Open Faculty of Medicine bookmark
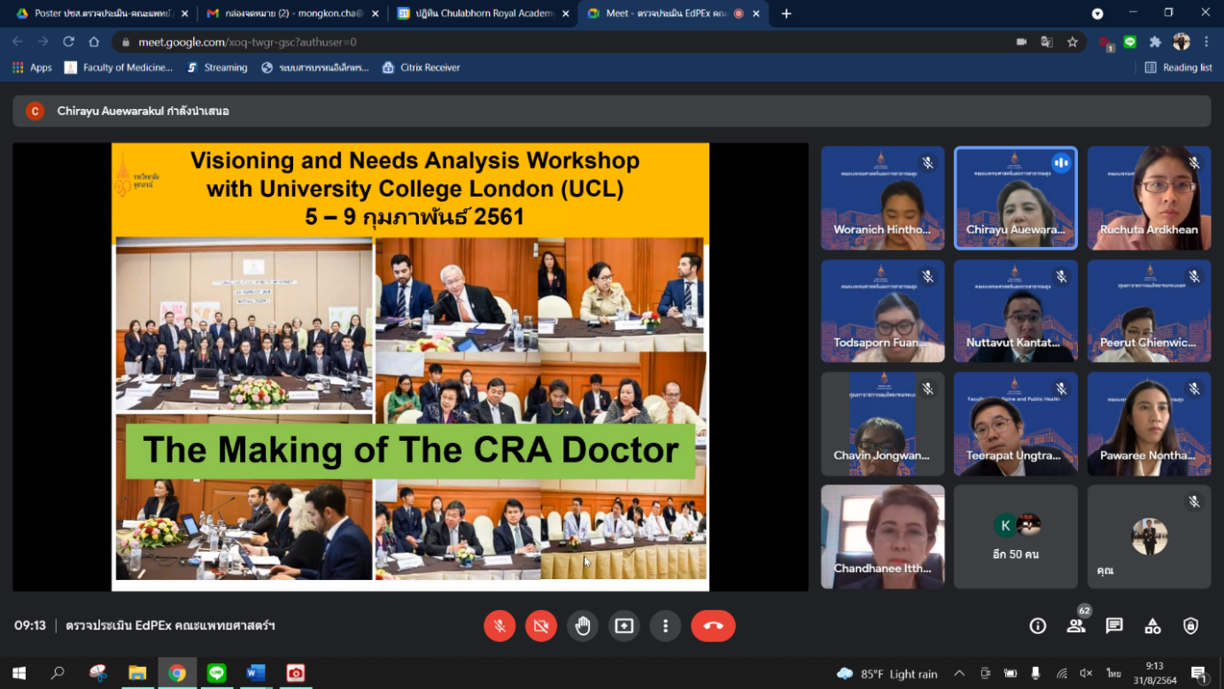The width and height of the screenshot is (1224, 689). (119, 67)
